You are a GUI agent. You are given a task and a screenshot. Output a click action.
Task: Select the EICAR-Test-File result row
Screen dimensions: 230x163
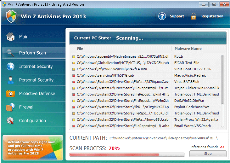(145, 63)
